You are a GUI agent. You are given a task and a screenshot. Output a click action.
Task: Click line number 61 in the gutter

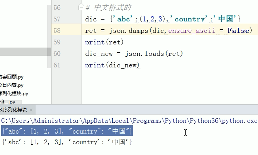point(57,65)
